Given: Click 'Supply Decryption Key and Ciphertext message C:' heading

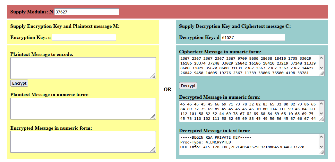Looking at the screenshot, I should (235, 27).
